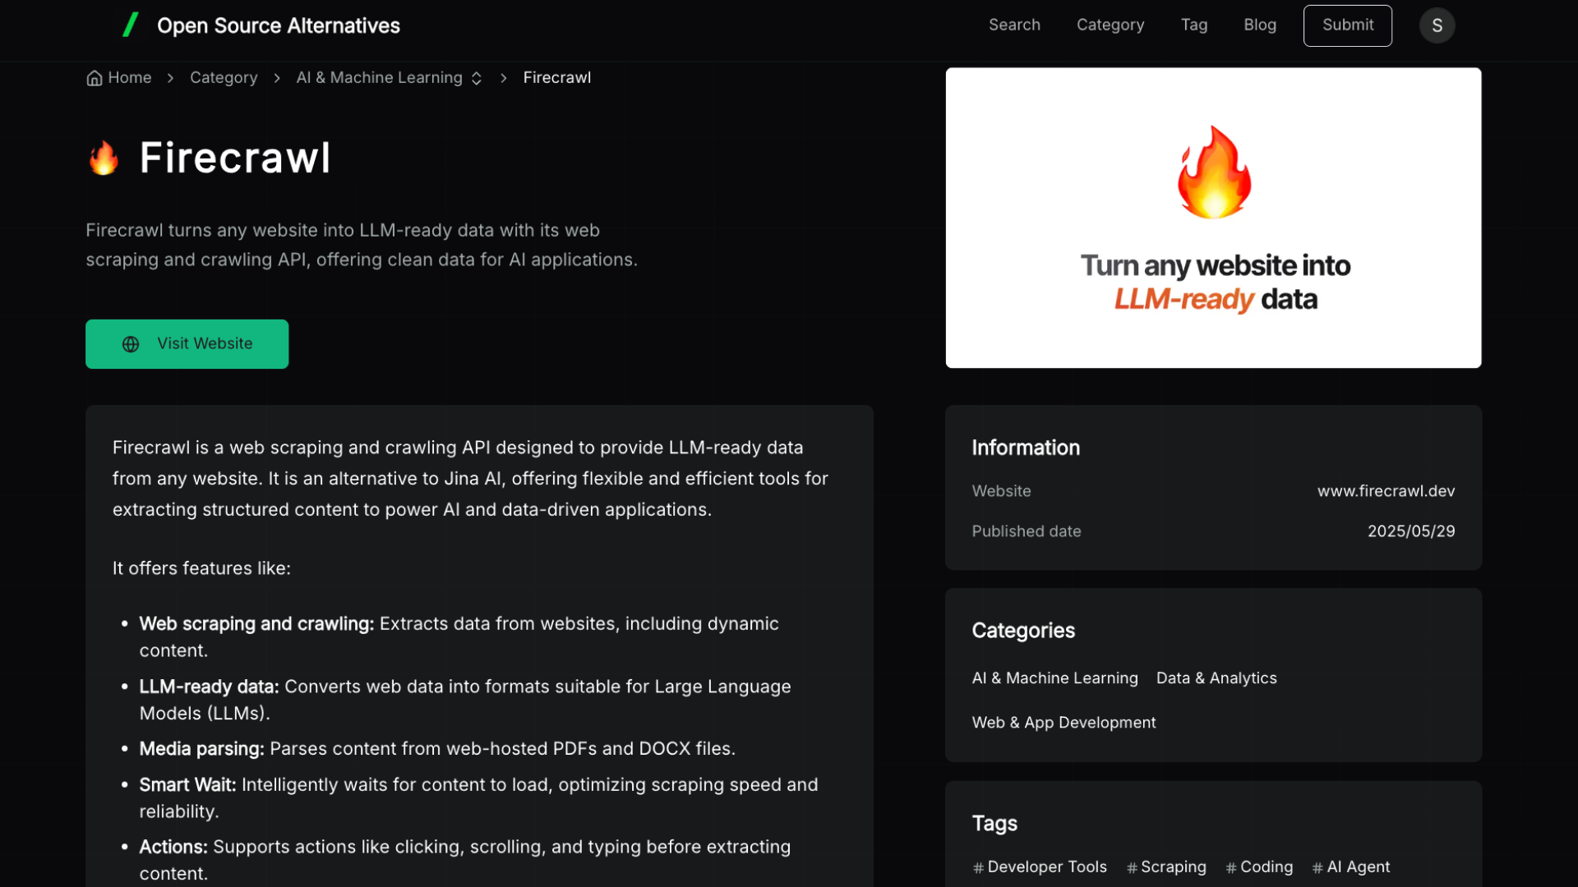Open the Category breadcrumb link
Image resolution: width=1578 pixels, height=887 pixels.
[224, 77]
